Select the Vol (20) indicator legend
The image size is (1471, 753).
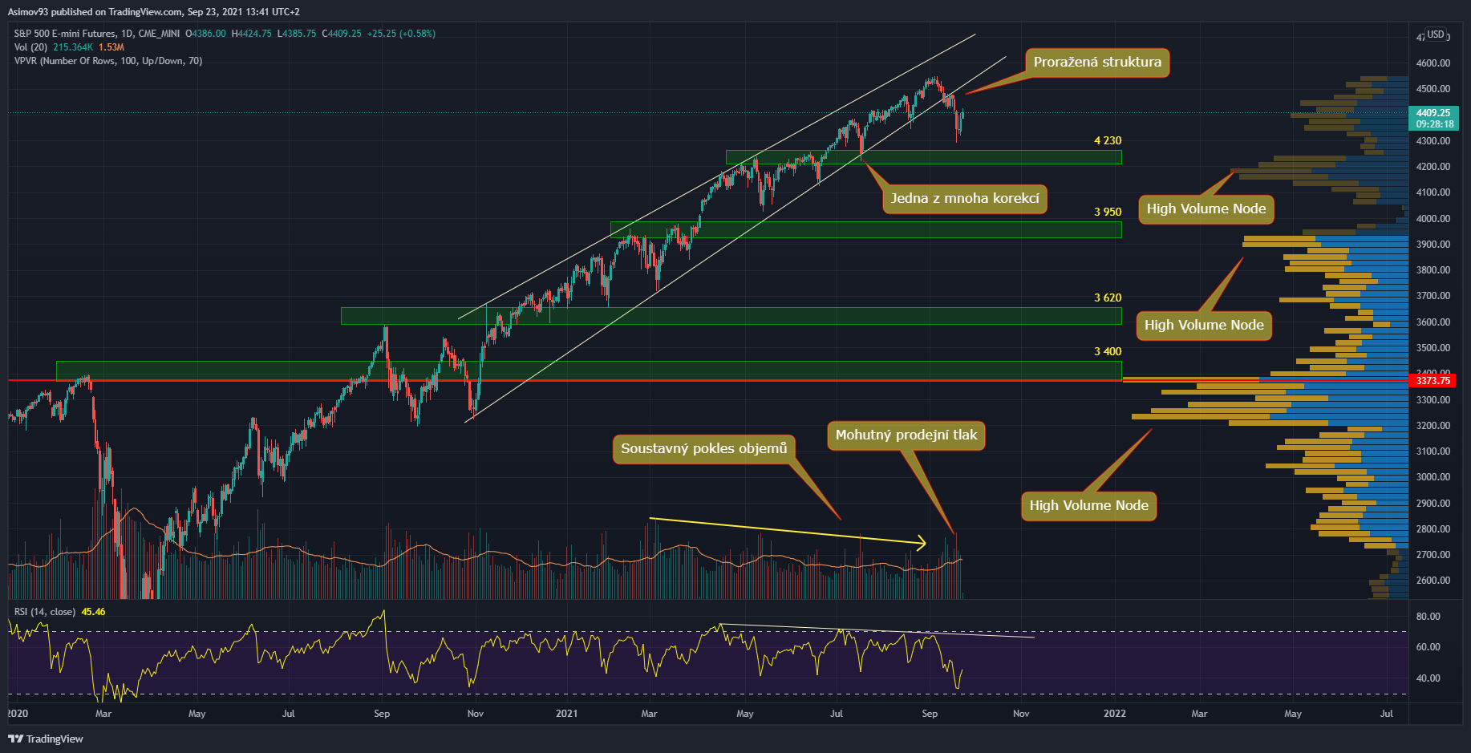point(29,47)
